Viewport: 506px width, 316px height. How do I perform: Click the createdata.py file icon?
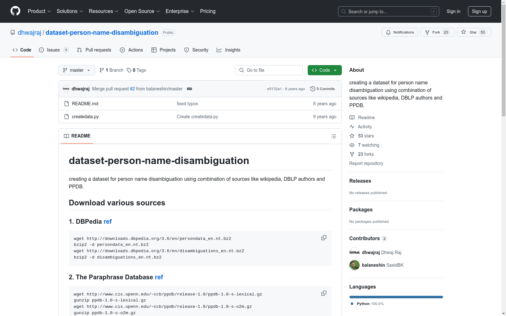pyautogui.click(x=66, y=117)
